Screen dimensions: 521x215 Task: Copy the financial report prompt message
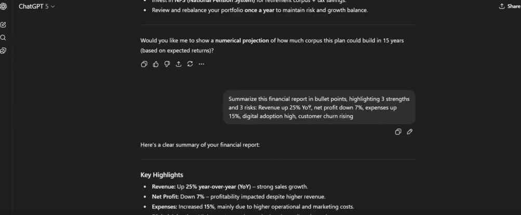pyautogui.click(x=398, y=132)
